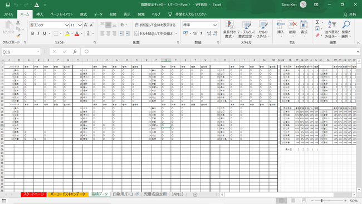Screen dimensions: 362x204
Task: Click the AutoSum sigma icon
Action: (317, 22)
